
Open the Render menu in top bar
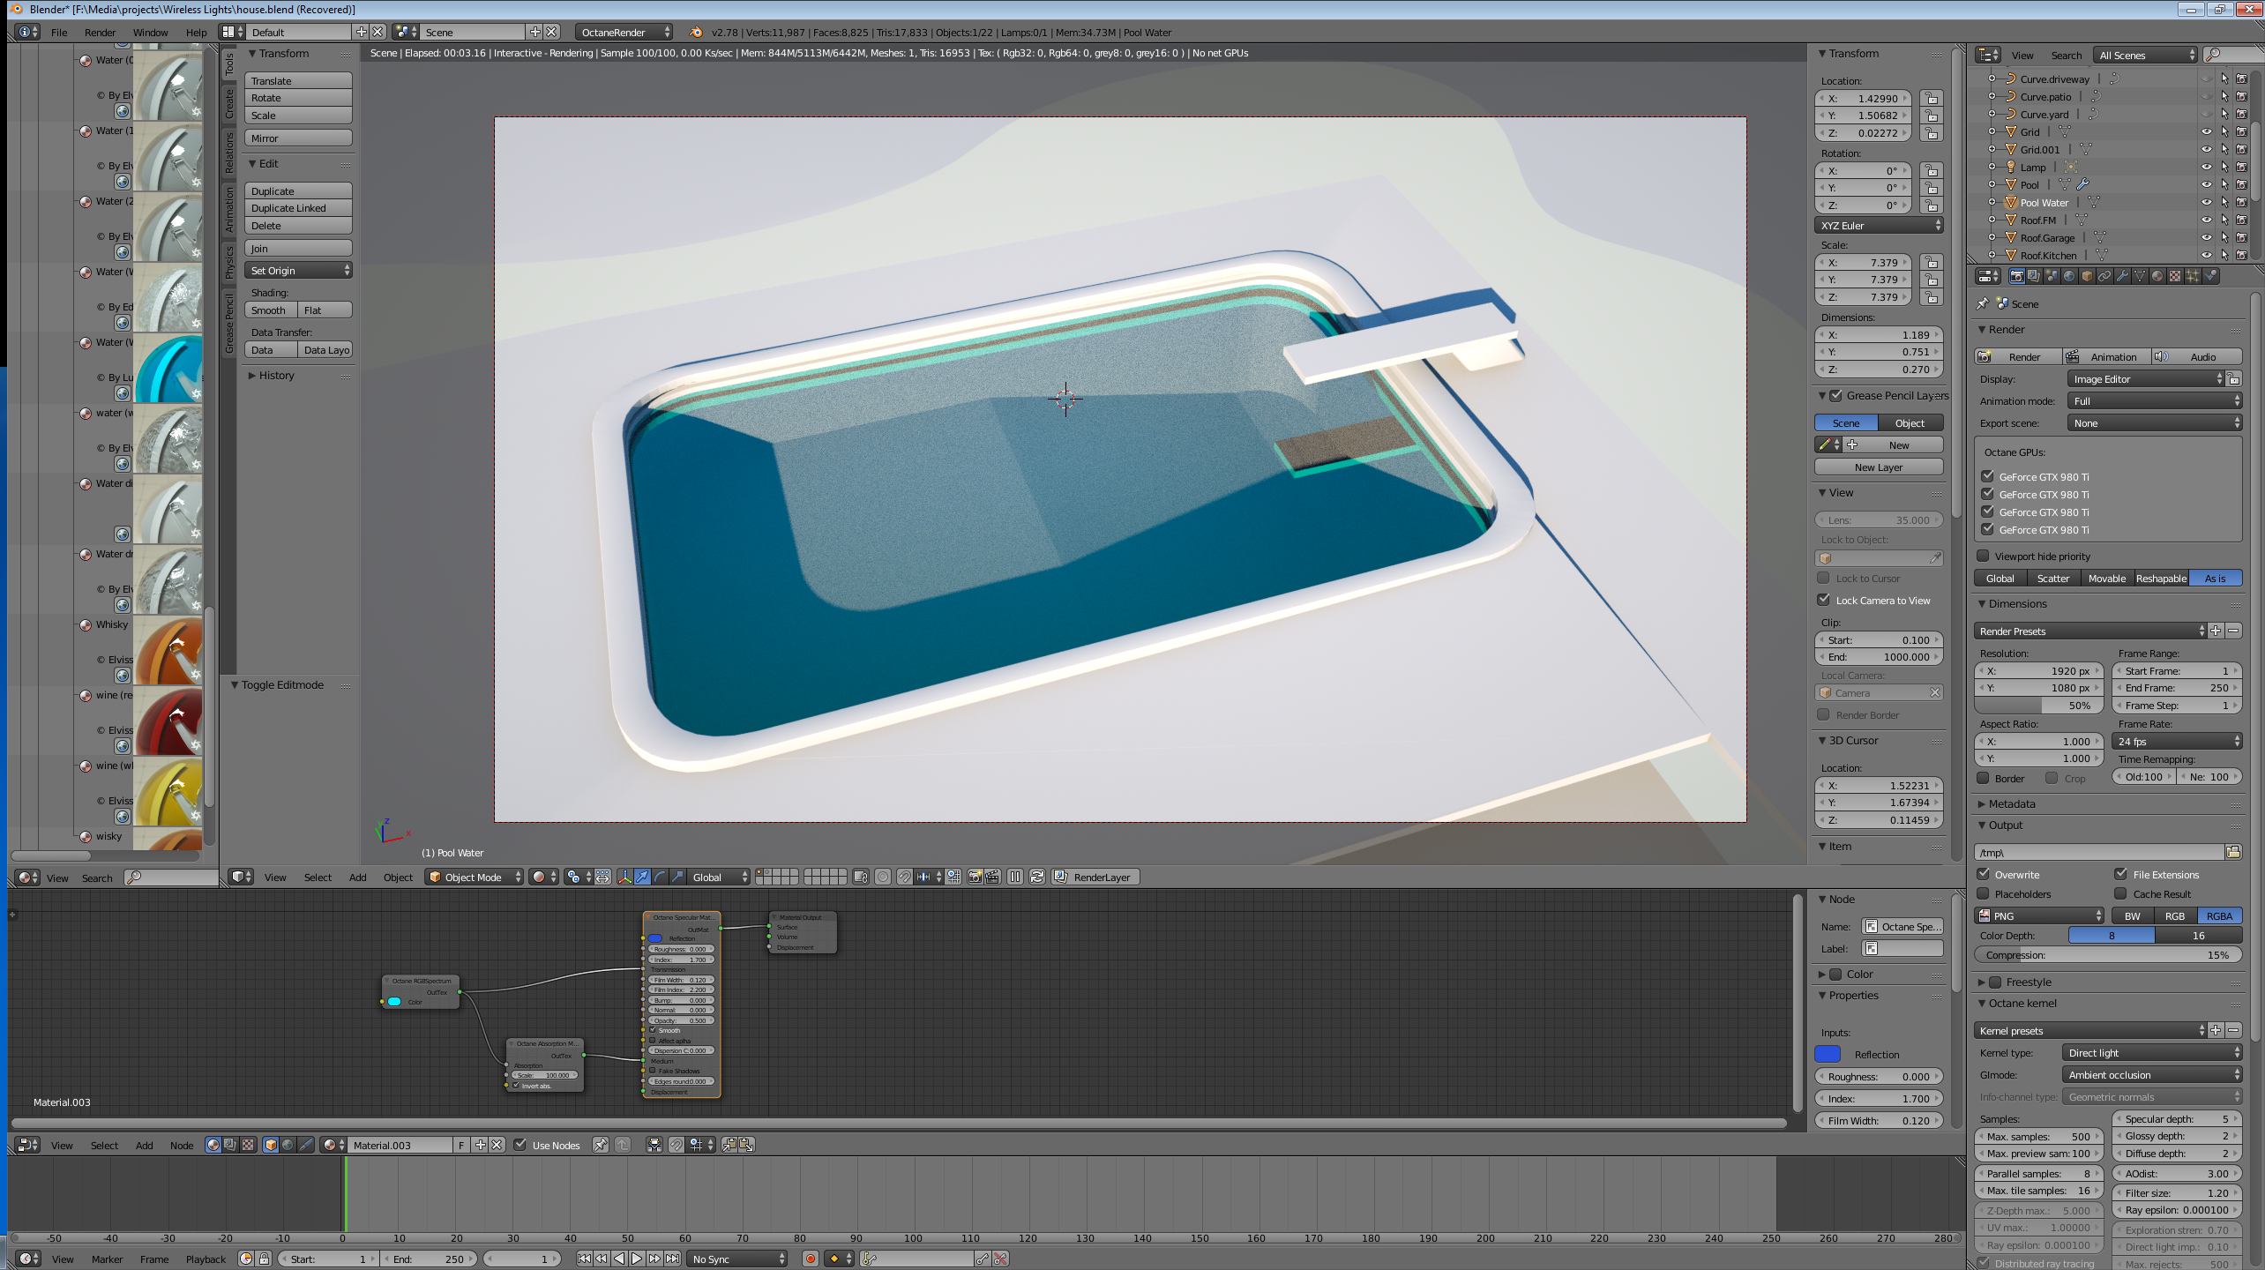100,33
